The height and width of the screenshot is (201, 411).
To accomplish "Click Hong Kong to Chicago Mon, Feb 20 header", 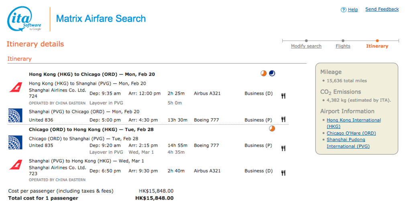I will point(92,74).
